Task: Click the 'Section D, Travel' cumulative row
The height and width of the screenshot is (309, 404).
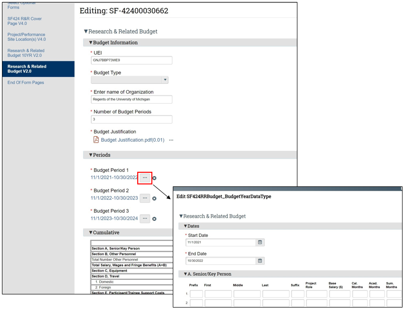Action: [132, 276]
